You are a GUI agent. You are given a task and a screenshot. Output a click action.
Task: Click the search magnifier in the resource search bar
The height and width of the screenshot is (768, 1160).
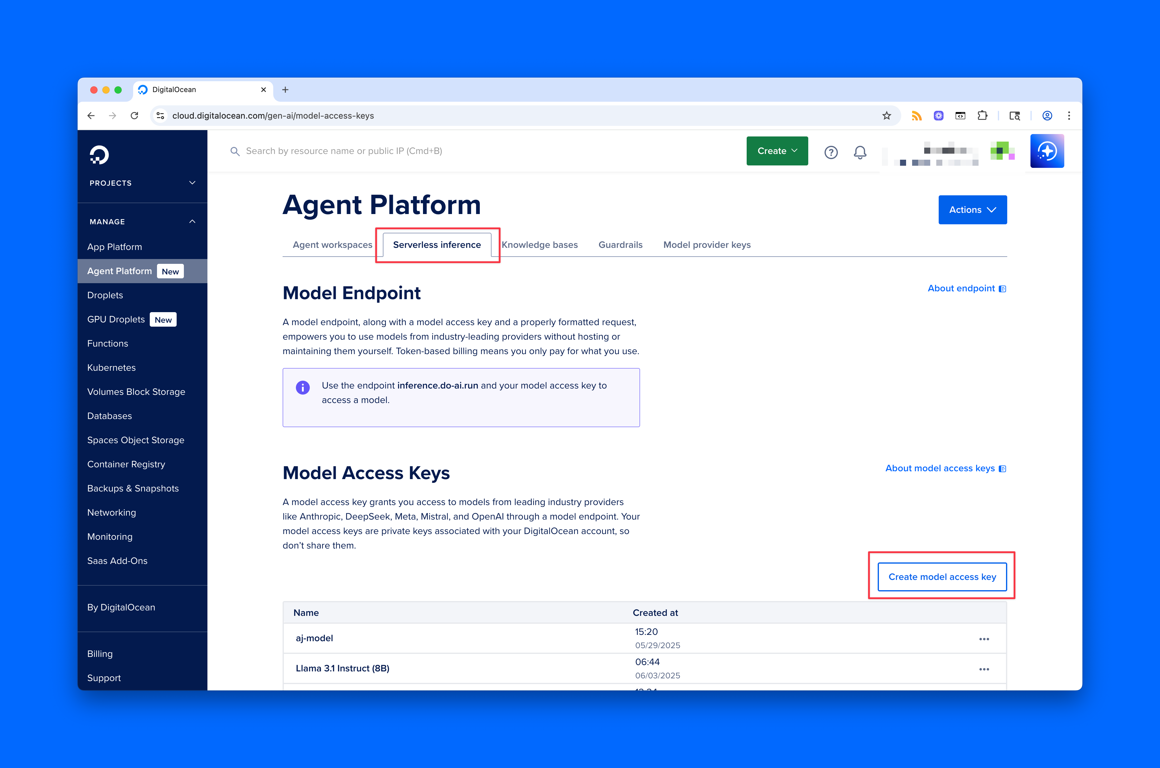pyautogui.click(x=236, y=151)
